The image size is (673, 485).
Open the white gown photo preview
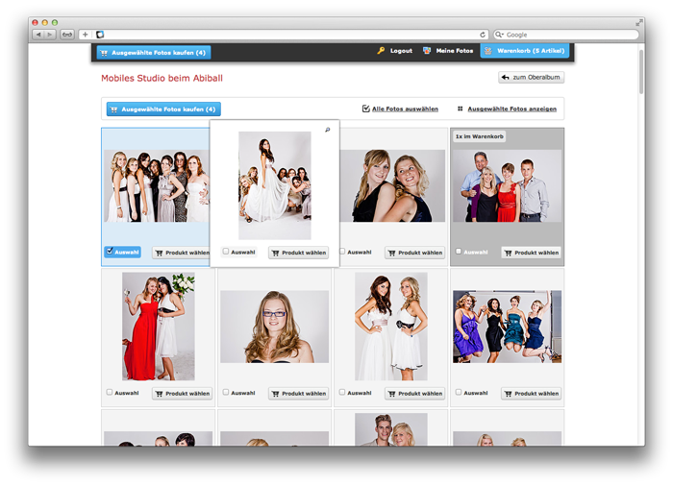pyautogui.click(x=275, y=185)
